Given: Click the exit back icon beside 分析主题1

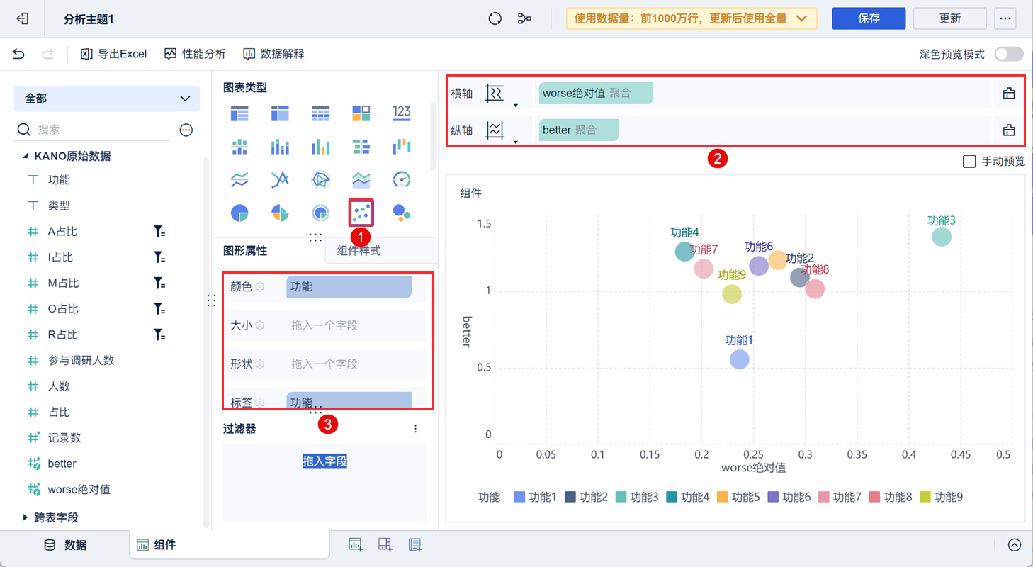Looking at the screenshot, I should click(22, 18).
